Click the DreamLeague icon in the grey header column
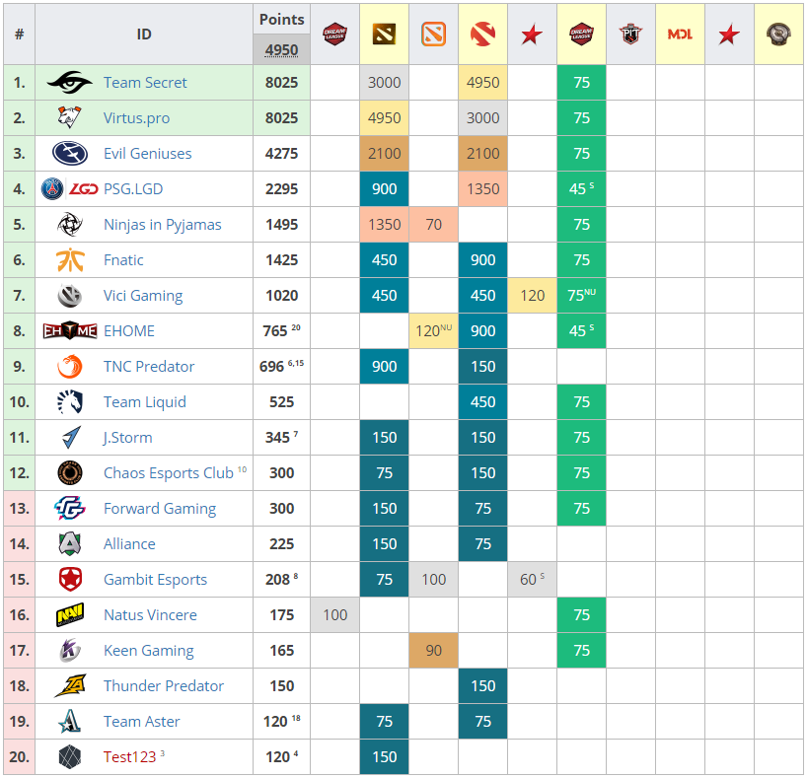Screen dimensions: 807x778 pyautogui.click(x=334, y=34)
